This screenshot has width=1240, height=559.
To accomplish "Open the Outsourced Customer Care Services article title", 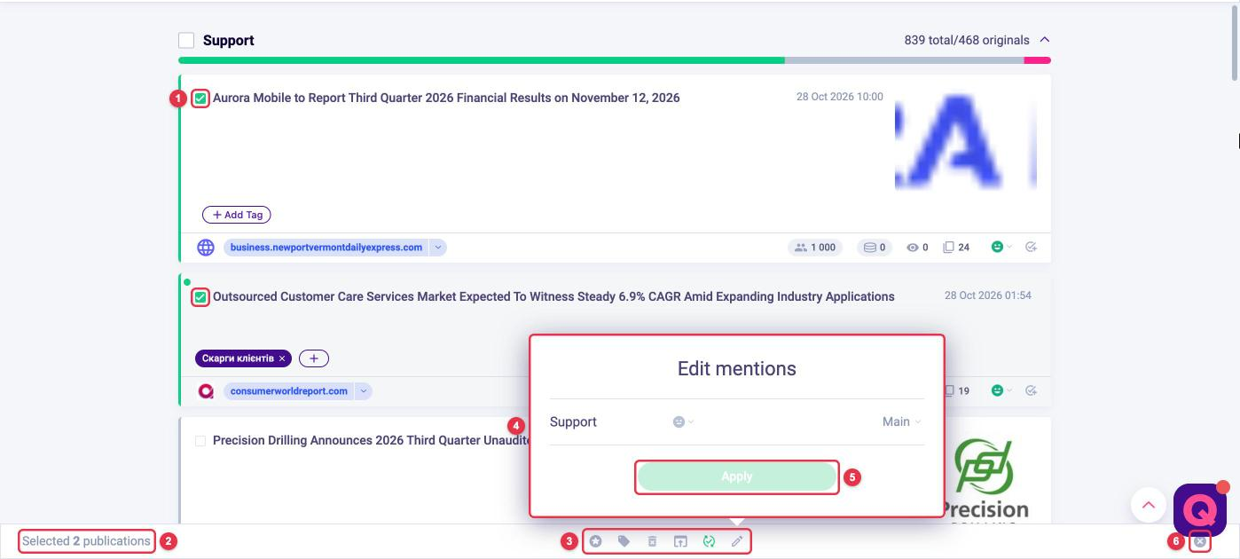I will coord(553,296).
